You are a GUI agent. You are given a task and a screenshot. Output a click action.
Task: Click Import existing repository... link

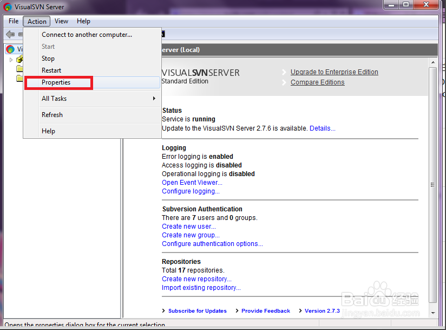[201, 288]
